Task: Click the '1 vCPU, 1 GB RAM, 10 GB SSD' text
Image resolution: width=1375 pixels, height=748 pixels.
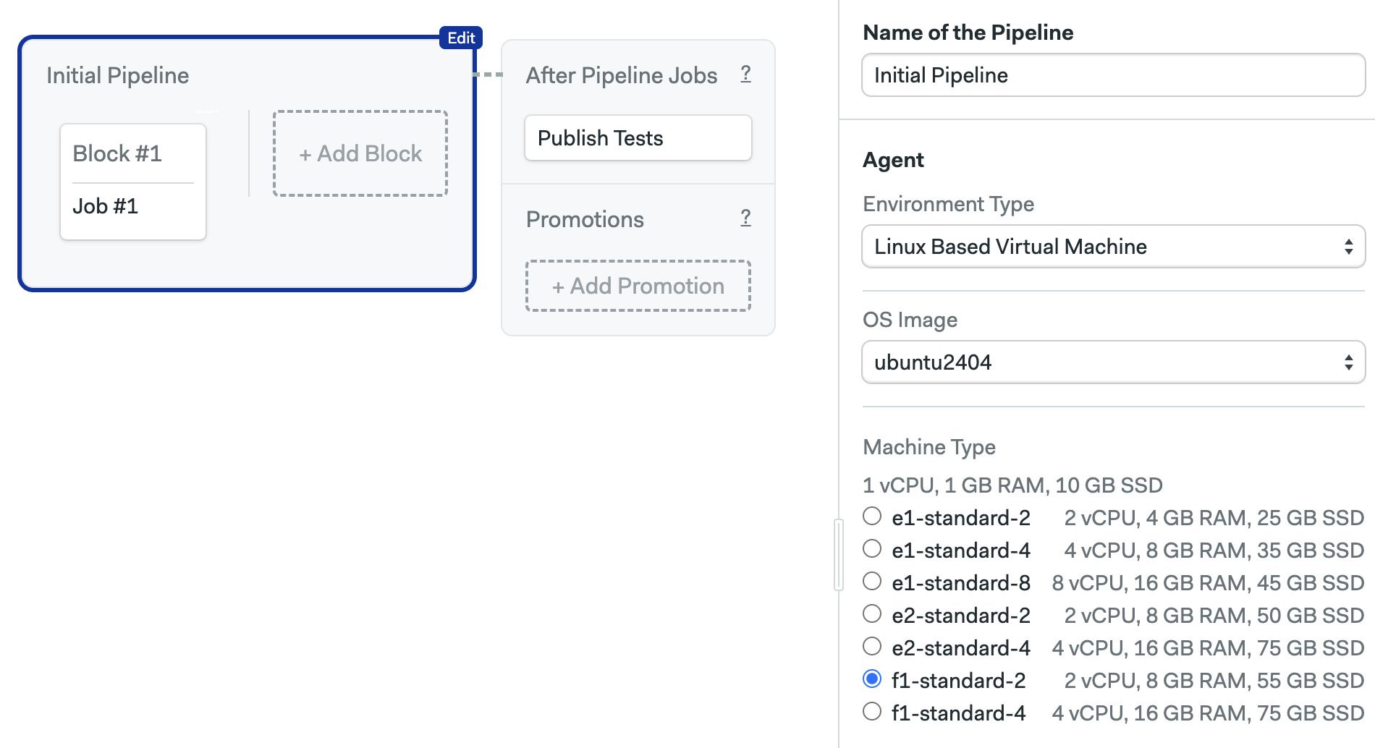Action: [x=1012, y=485]
